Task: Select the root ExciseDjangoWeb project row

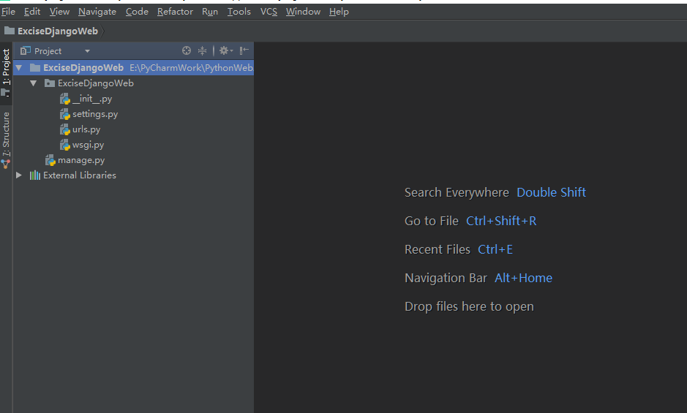Action: (134, 68)
